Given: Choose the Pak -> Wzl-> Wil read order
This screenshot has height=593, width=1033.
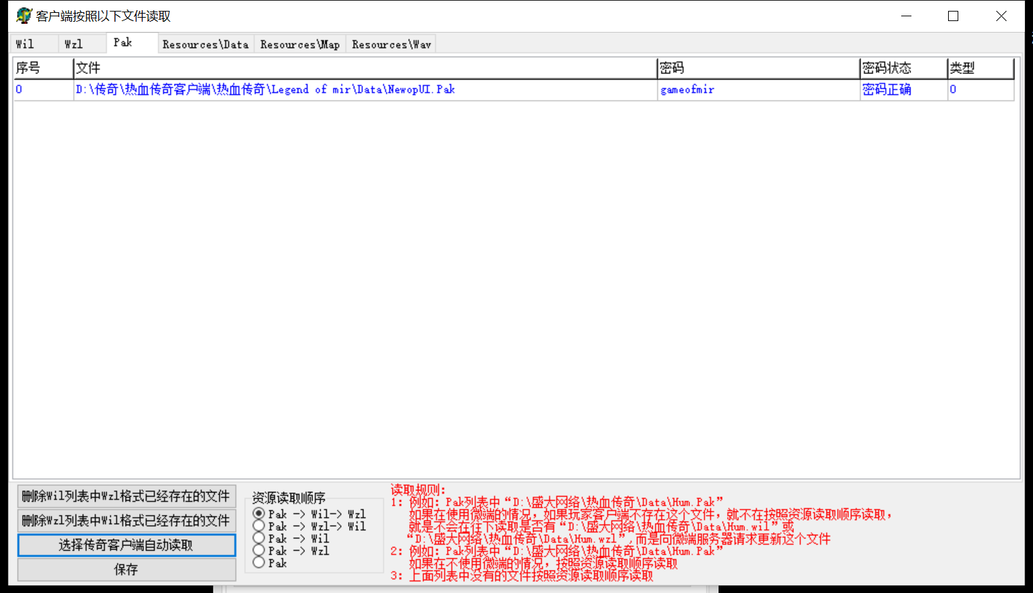Looking at the screenshot, I should [x=259, y=526].
